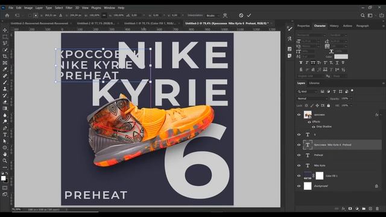Open the Interpolation Bicubic dropdown

212,16
